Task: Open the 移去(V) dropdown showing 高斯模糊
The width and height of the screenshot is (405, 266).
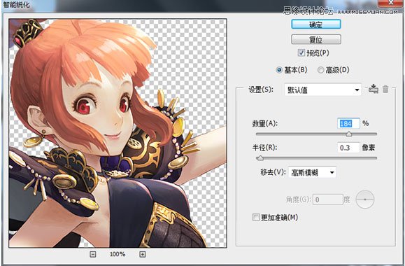Action: click(x=312, y=172)
